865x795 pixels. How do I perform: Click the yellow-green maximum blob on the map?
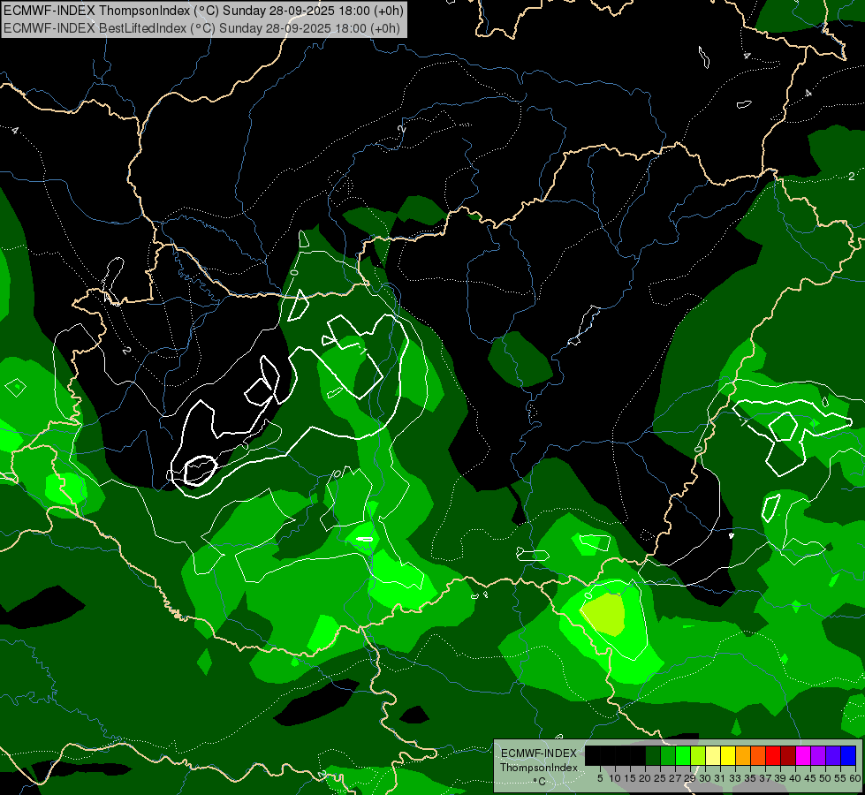(604, 614)
